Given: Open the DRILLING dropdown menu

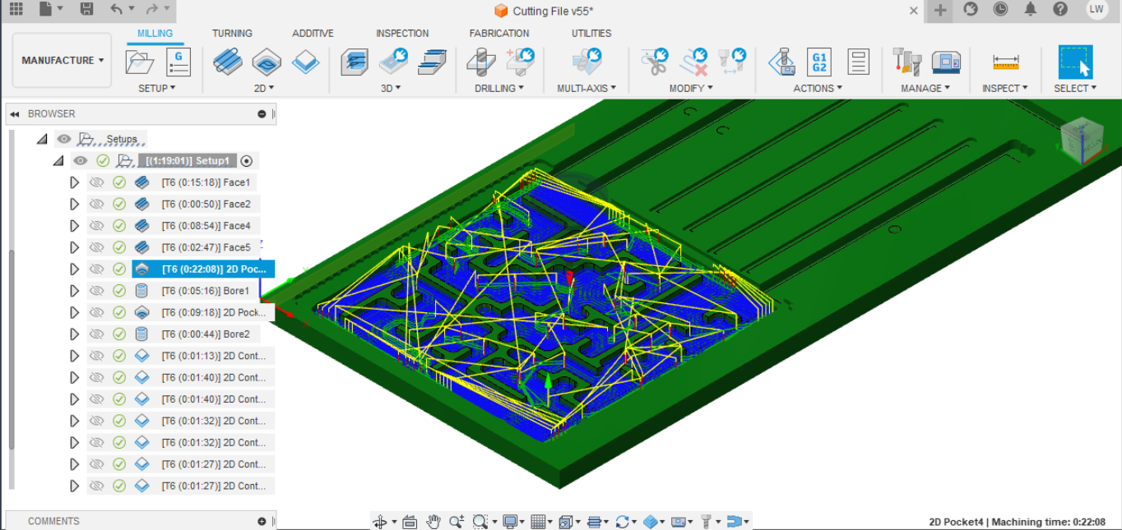Looking at the screenshot, I should point(499,88).
